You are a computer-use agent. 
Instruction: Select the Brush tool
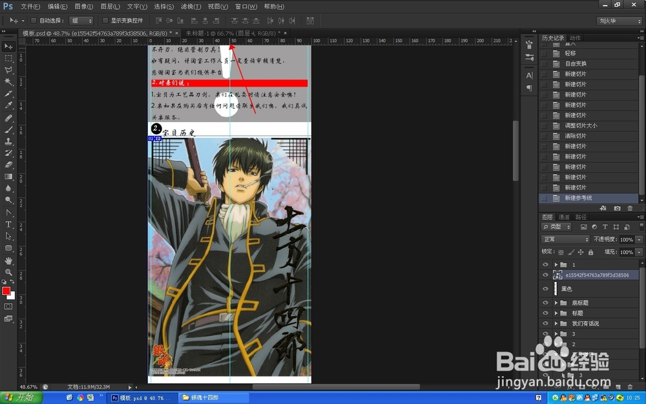point(8,129)
